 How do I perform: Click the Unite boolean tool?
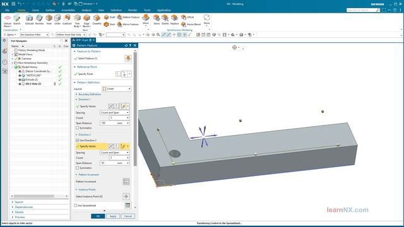point(57,20)
